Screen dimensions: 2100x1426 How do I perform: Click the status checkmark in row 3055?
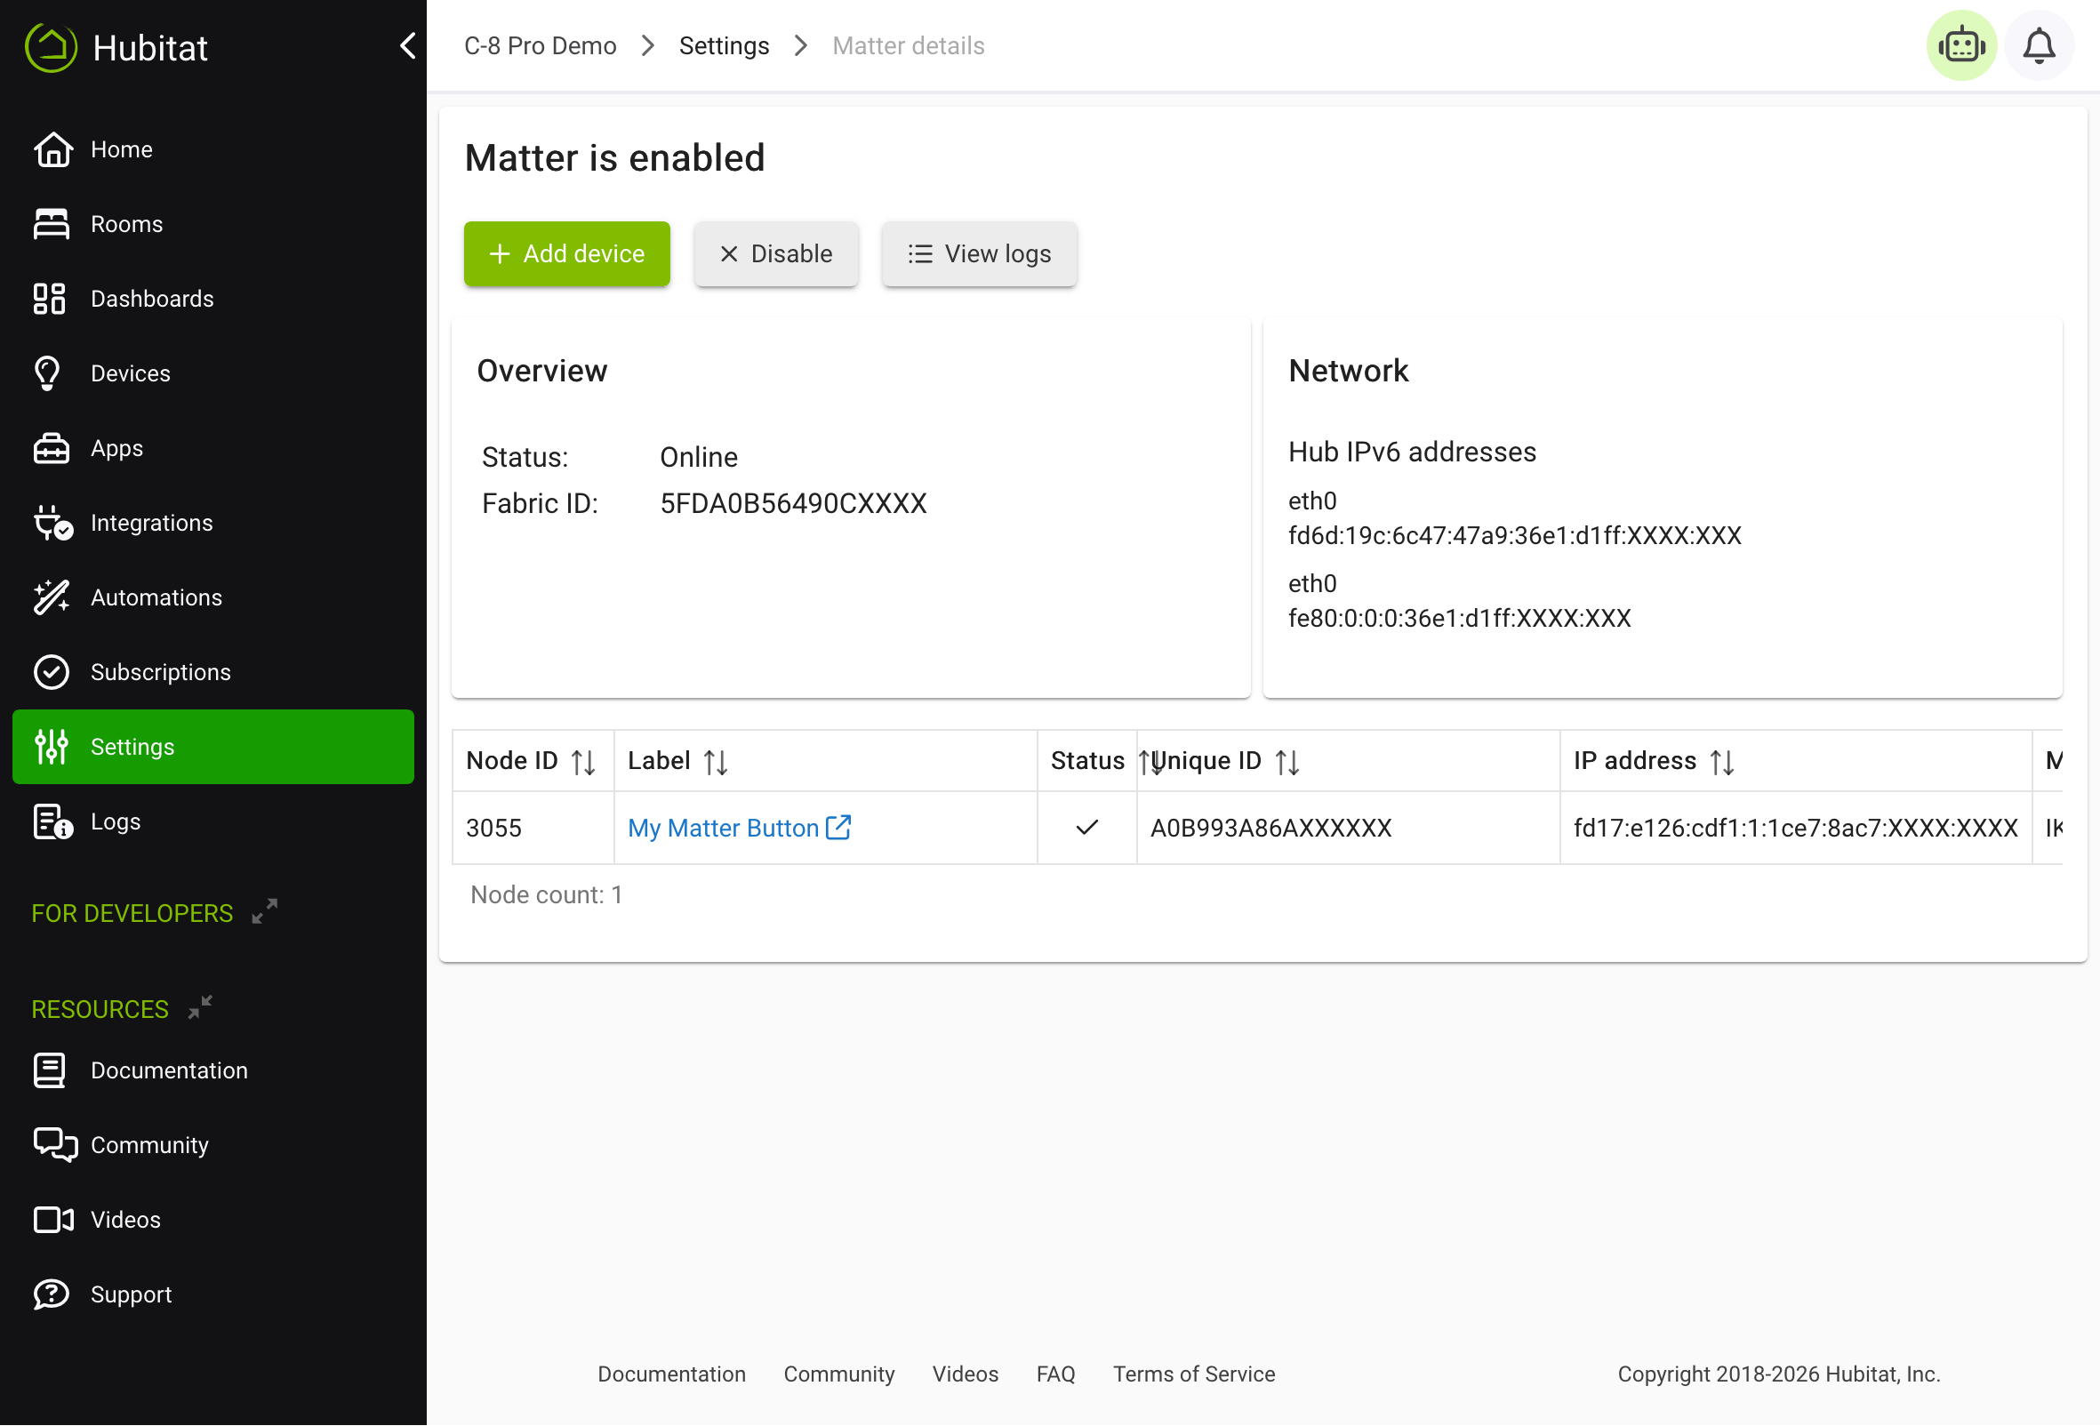pos(1087,828)
